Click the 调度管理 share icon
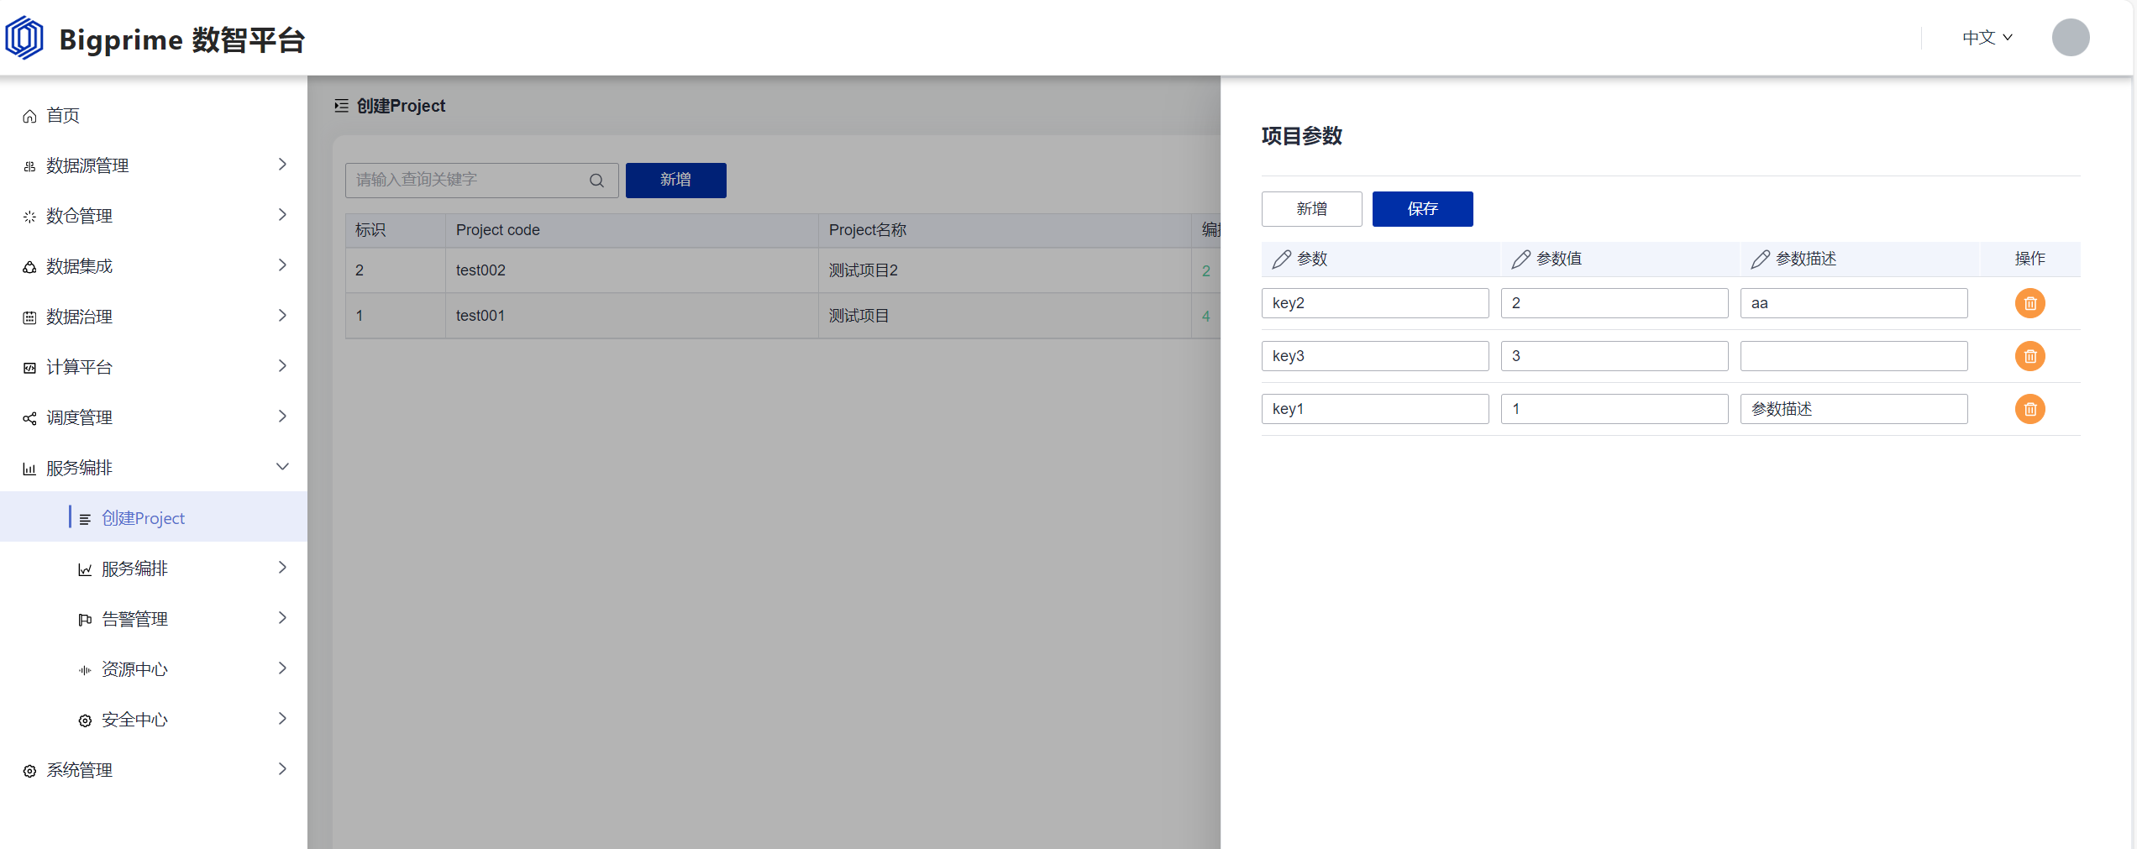This screenshot has width=2137, height=849. pyautogui.click(x=29, y=418)
